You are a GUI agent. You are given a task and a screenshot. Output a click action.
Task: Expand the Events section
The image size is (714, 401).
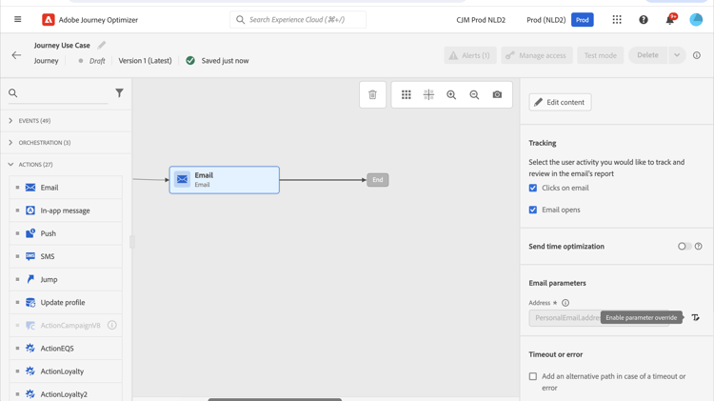[x=11, y=121]
